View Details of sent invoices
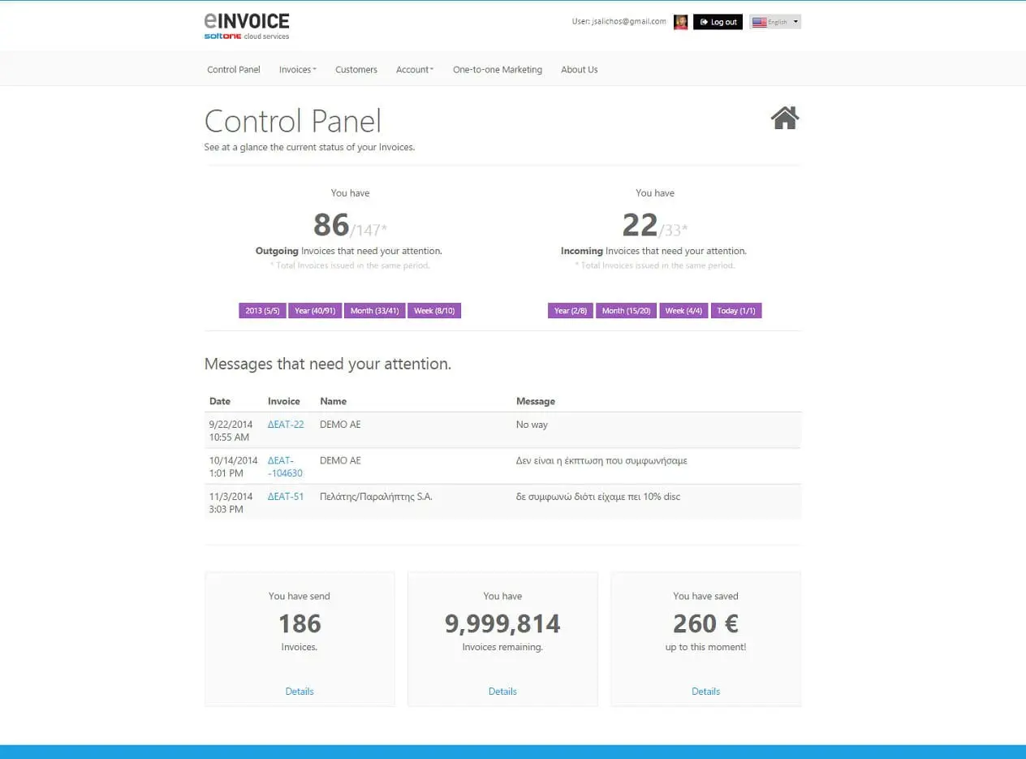This screenshot has width=1026, height=759. tap(300, 692)
